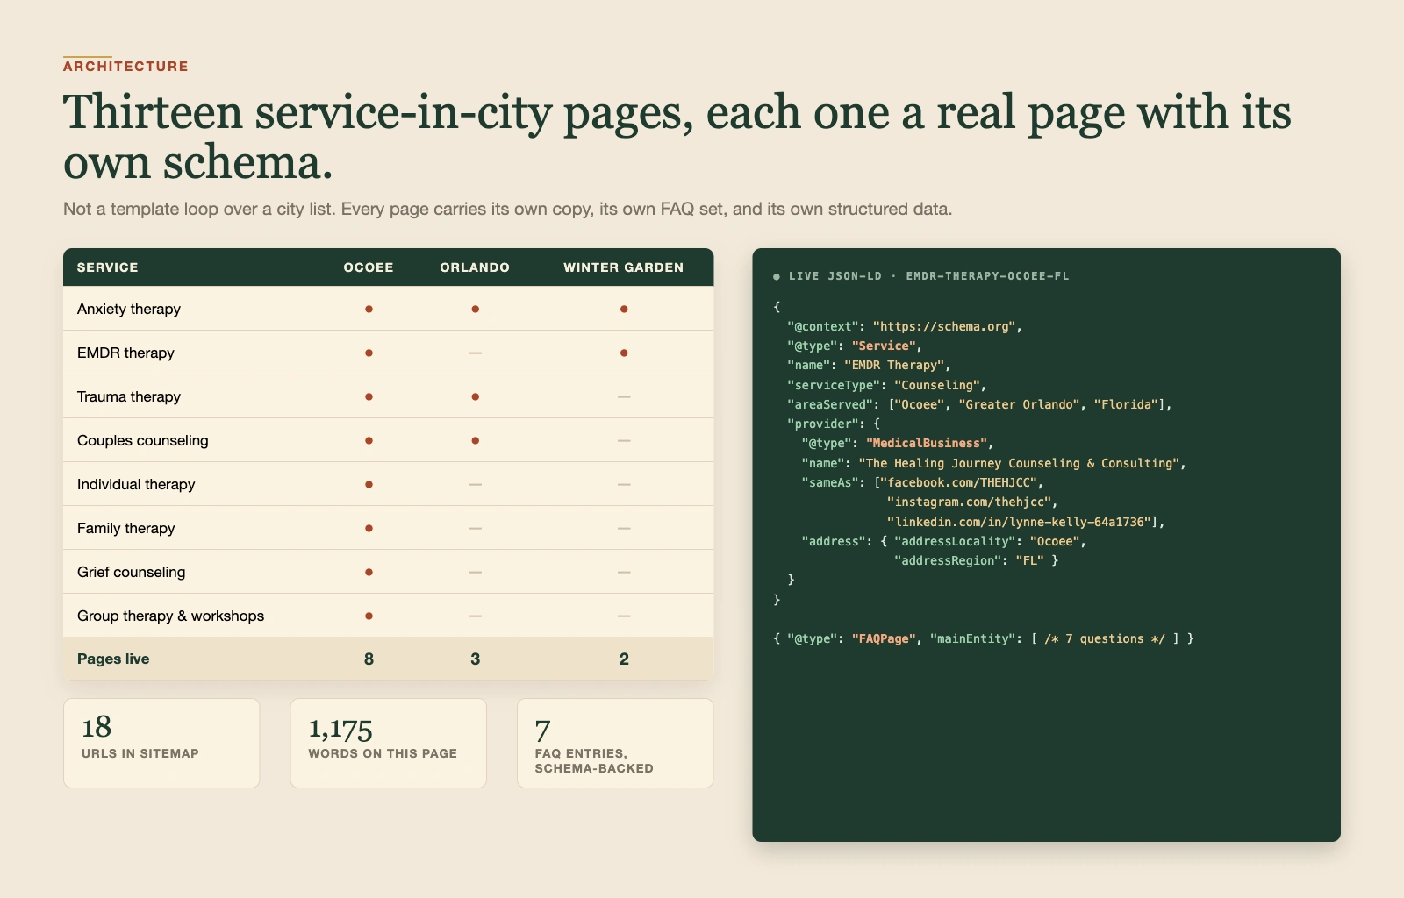Click the Individual therapy Orlando dash

(x=475, y=484)
